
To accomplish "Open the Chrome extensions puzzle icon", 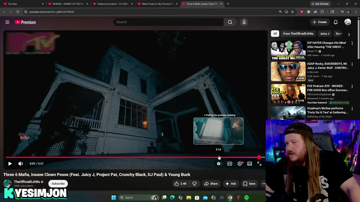I will (x=322, y=12).
